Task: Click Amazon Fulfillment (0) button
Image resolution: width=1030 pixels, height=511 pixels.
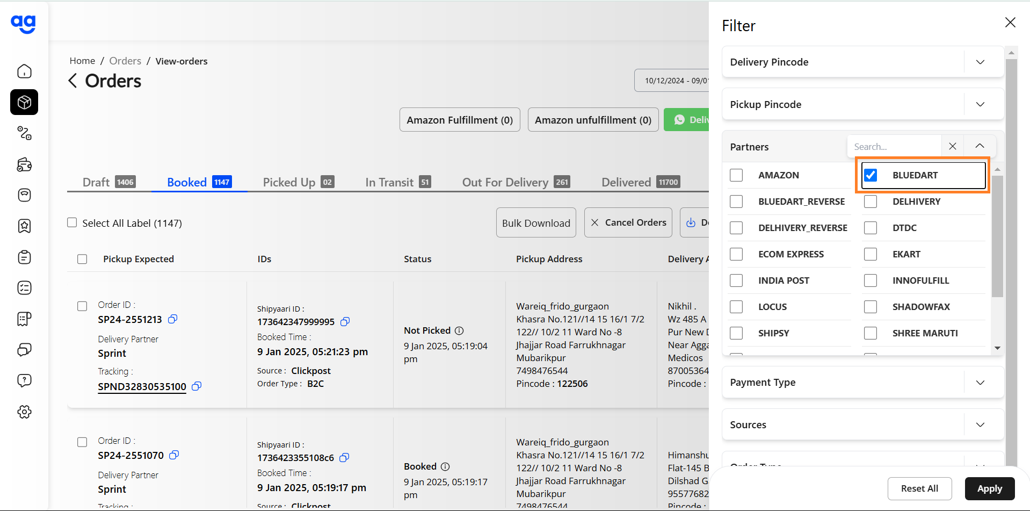Action: click(x=460, y=120)
